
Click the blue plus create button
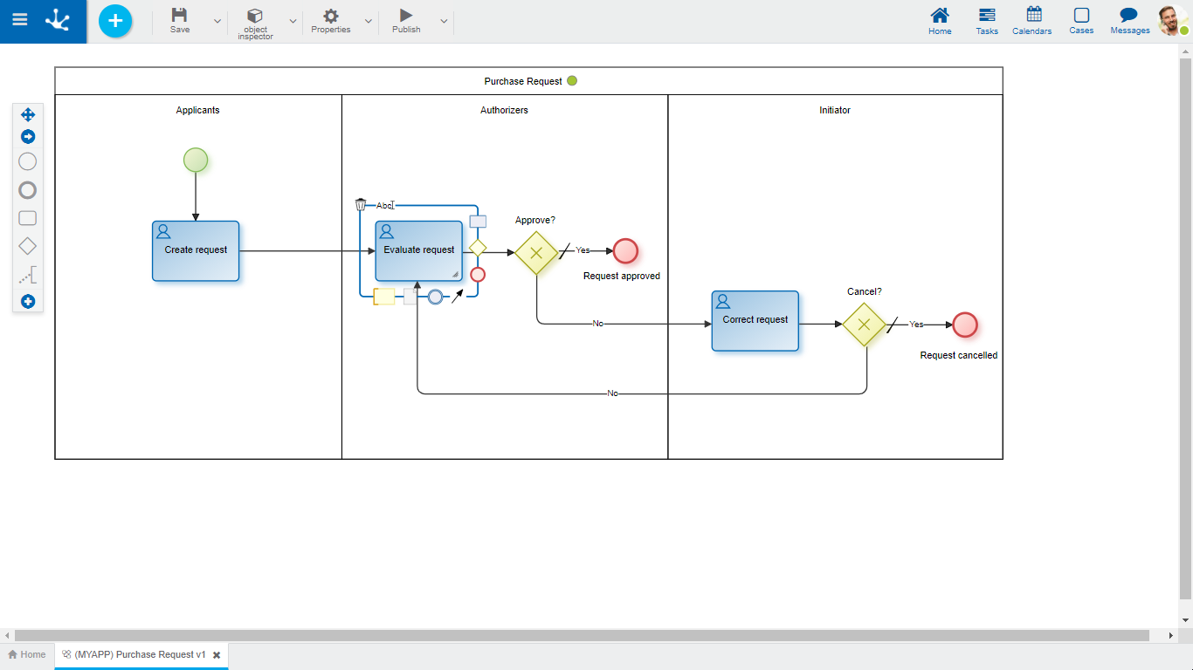pyautogui.click(x=115, y=21)
